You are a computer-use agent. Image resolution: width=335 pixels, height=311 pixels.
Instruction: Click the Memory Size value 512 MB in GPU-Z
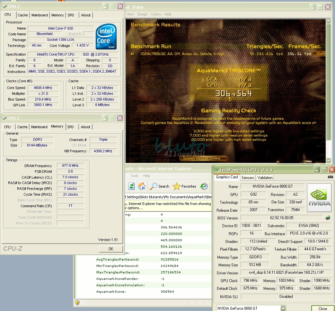click(x=255, y=265)
